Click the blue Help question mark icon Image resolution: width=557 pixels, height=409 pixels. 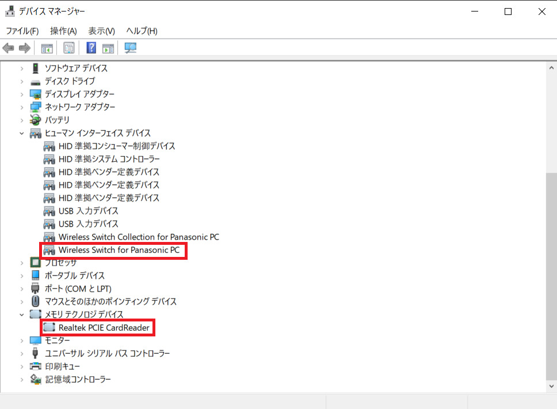pyautogui.click(x=91, y=47)
